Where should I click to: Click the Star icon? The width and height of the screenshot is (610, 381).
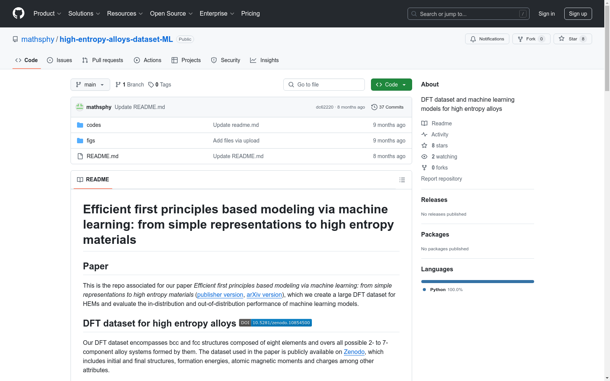[x=562, y=38]
